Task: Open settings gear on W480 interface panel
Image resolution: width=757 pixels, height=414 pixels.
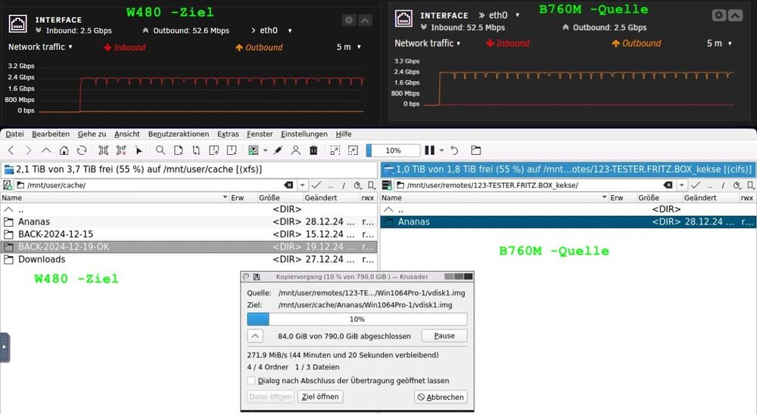Action: click(349, 20)
